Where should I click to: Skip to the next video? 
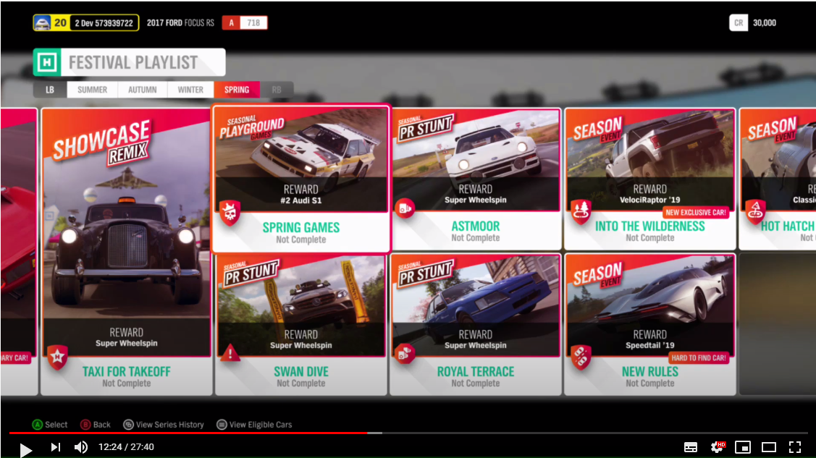56,447
